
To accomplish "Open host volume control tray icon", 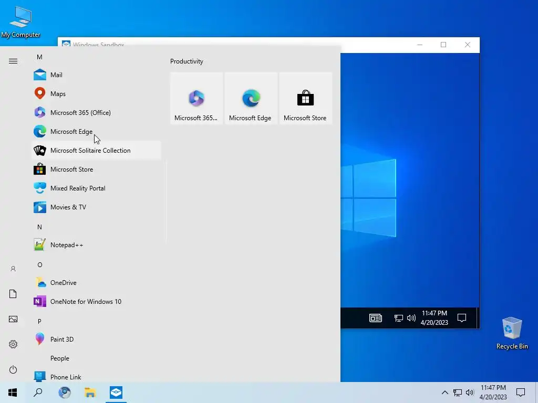I will pyautogui.click(x=470, y=393).
